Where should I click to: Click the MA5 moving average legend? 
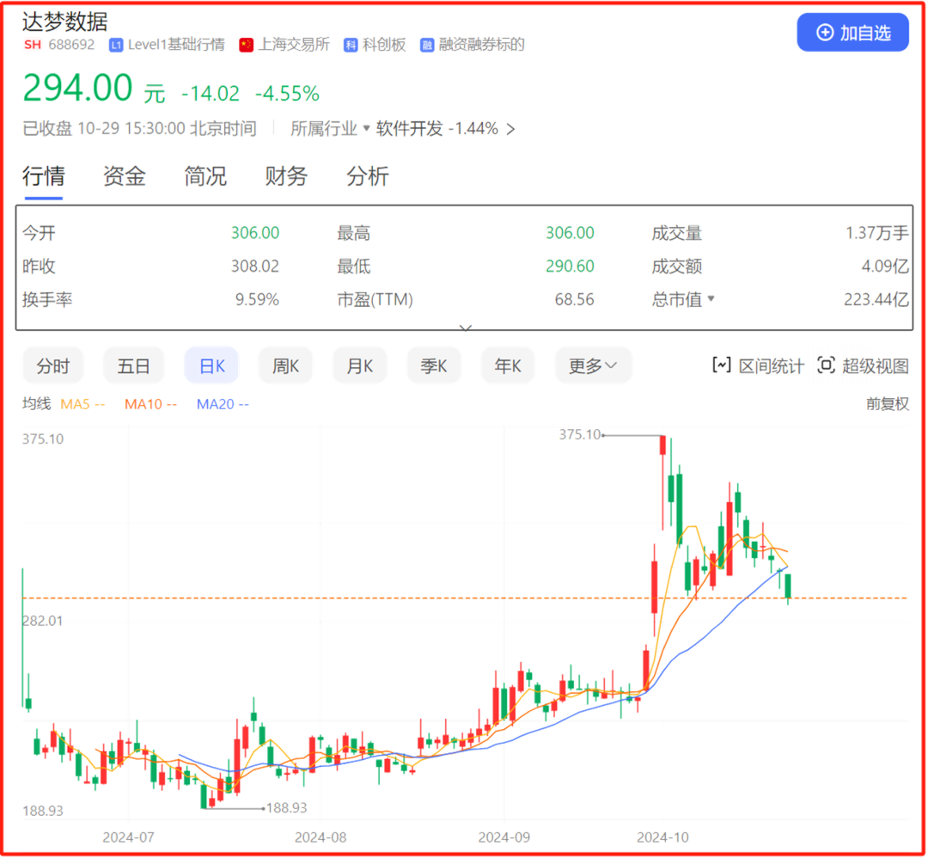click(82, 404)
